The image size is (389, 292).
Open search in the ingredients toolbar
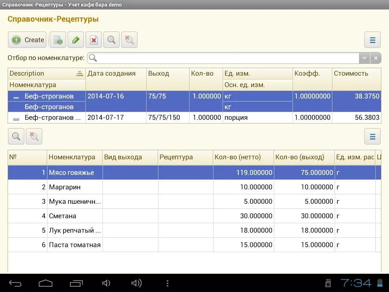tap(16, 136)
